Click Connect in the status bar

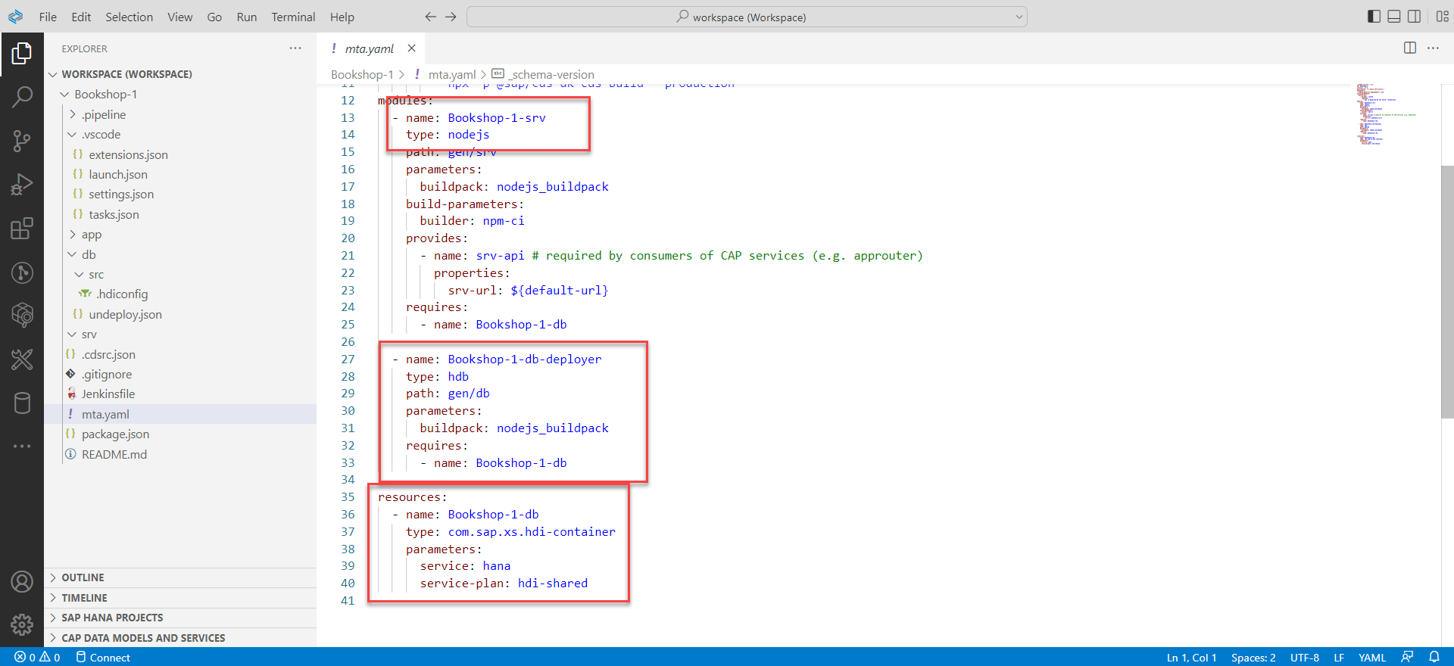click(103, 657)
